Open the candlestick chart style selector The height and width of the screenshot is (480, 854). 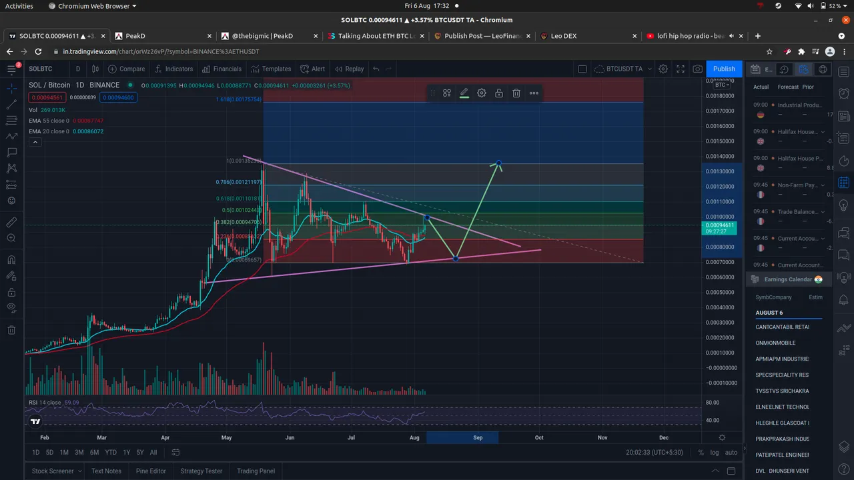(x=95, y=69)
